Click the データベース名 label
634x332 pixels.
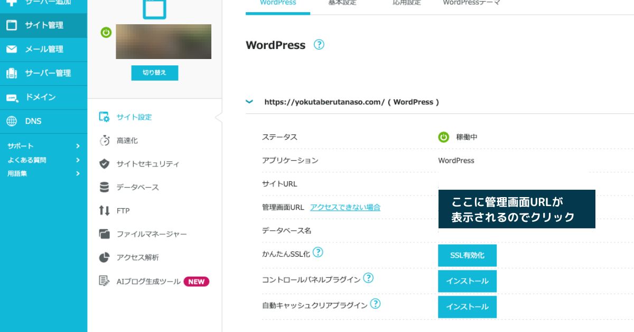pyautogui.click(x=287, y=230)
